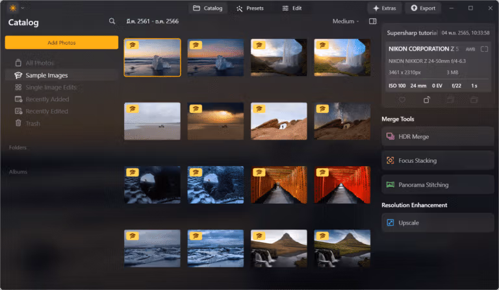Open the Medium thumbnail size dropdown
This screenshot has height=290, width=499.
pyautogui.click(x=346, y=21)
